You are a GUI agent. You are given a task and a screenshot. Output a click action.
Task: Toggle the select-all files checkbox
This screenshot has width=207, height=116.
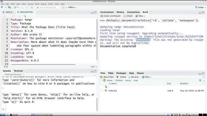(101, 80)
